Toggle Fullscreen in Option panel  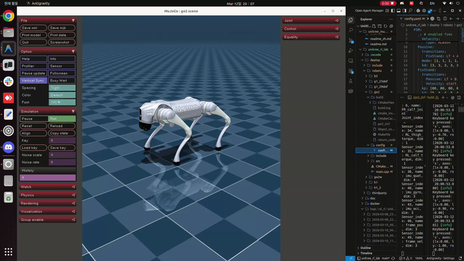coord(62,73)
